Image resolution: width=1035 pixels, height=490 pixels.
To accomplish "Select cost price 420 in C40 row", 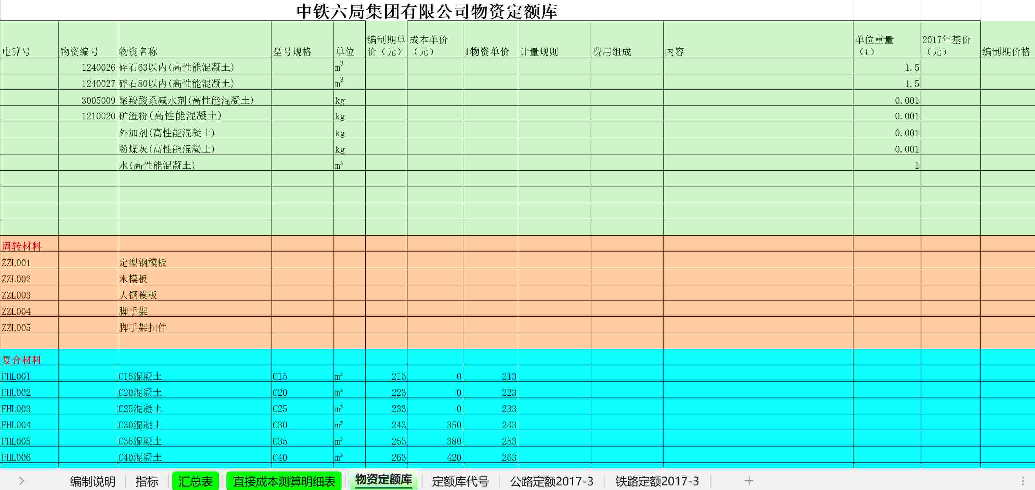I will click(435, 455).
